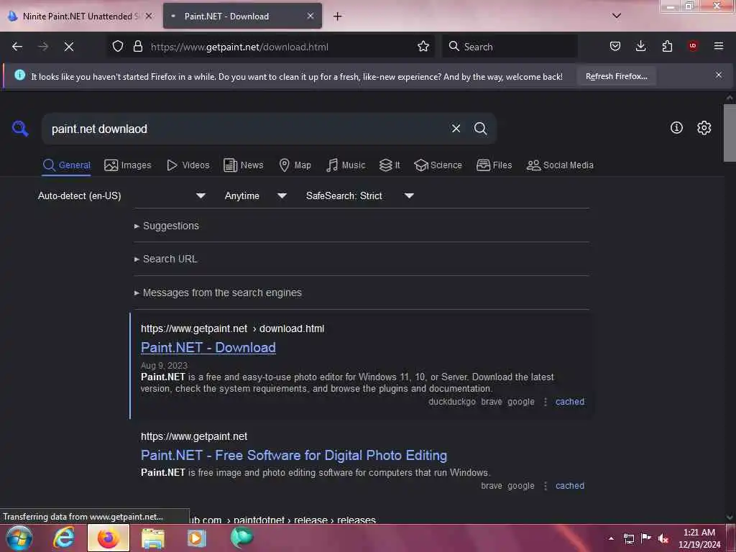Open cached copy of the Download result

(570, 402)
